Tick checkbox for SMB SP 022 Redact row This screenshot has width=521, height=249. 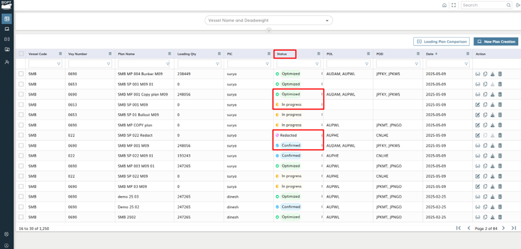click(22, 135)
